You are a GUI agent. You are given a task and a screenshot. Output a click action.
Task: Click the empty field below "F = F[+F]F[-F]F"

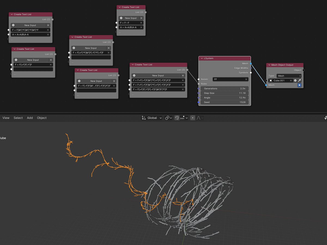click(33, 69)
